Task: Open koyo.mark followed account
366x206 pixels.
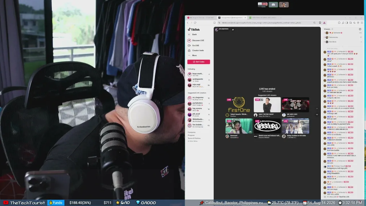Action: (x=199, y=74)
